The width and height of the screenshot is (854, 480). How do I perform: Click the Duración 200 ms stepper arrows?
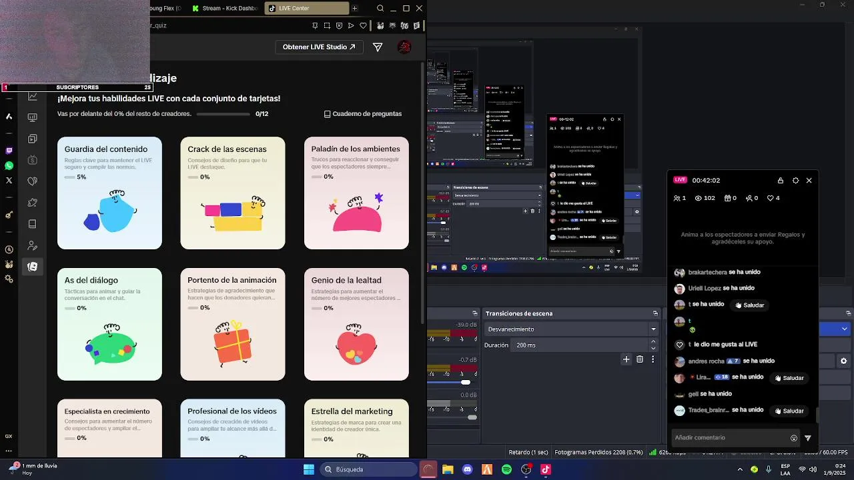click(653, 345)
